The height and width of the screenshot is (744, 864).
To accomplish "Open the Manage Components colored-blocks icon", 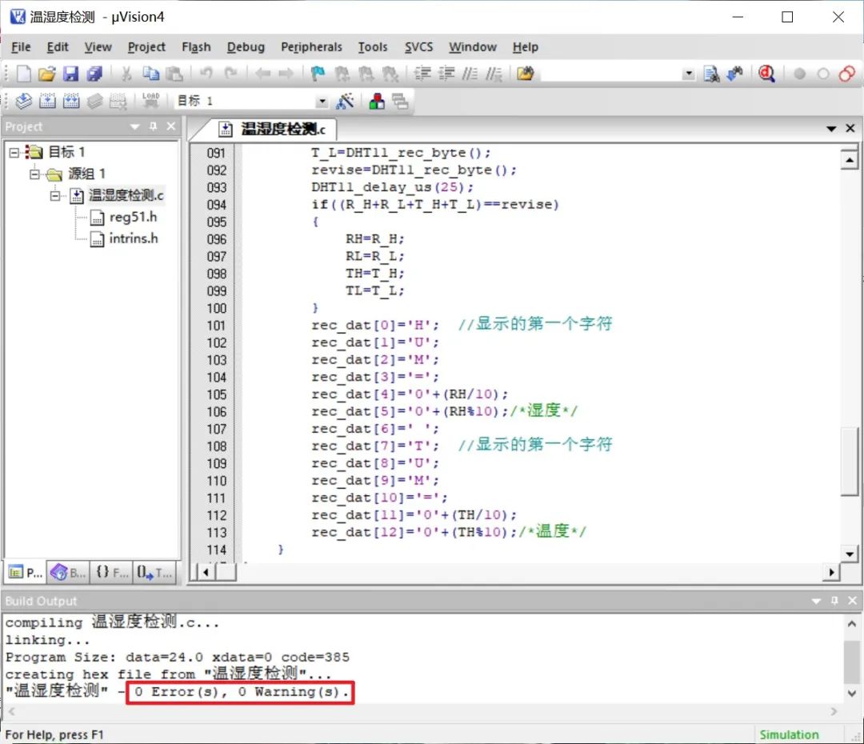I will coord(377,101).
